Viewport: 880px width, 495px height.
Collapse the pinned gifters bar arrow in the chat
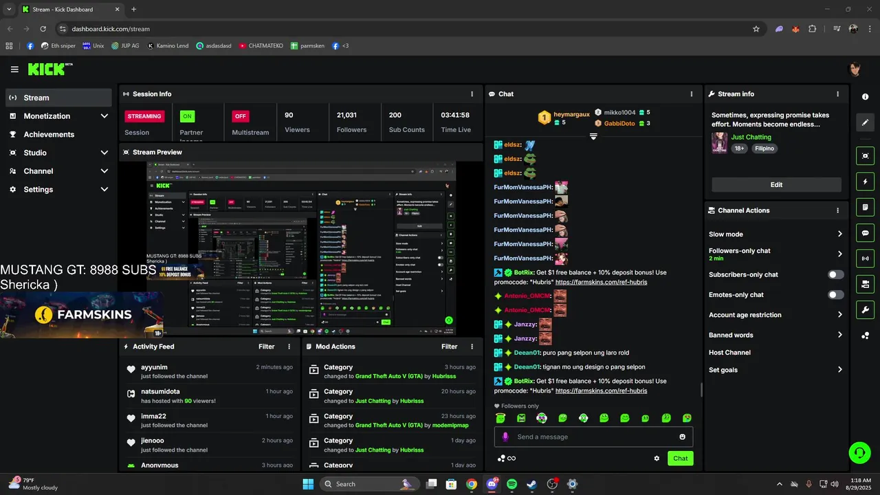tap(593, 136)
